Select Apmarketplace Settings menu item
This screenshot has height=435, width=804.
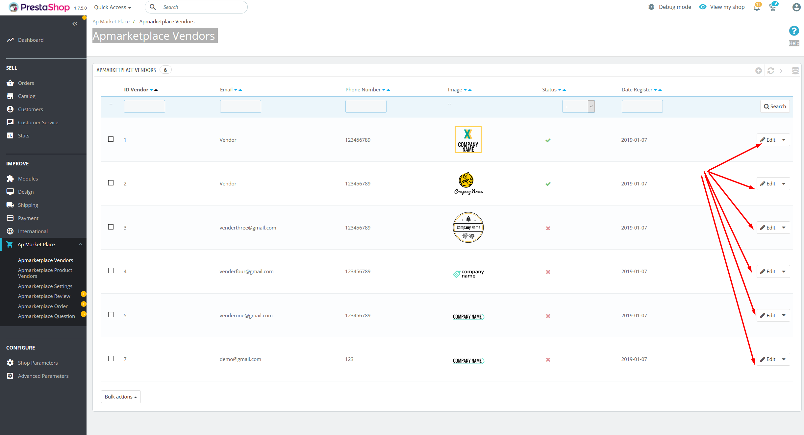[45, 286]
